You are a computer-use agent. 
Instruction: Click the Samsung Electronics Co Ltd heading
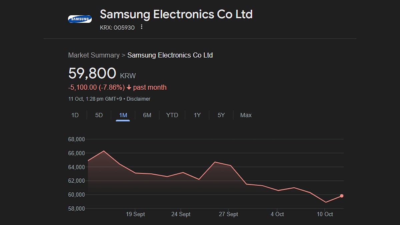[x=176, y=14]
